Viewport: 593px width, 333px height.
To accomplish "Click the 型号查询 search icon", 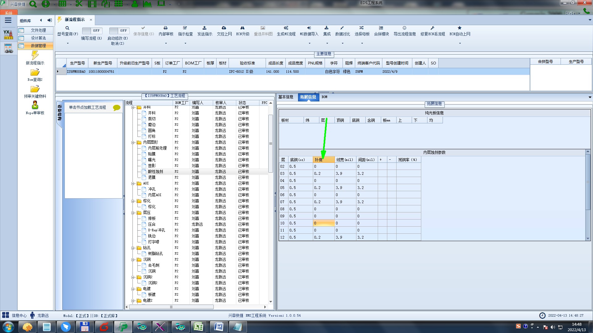I will pos(67,28).
